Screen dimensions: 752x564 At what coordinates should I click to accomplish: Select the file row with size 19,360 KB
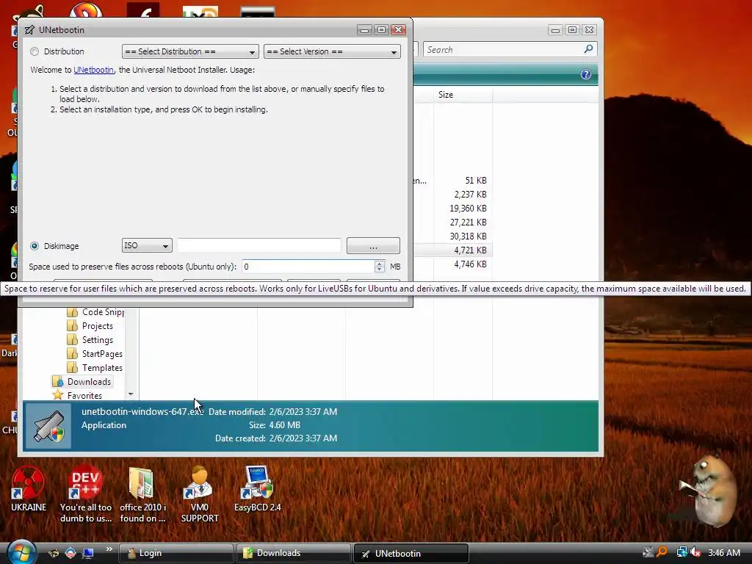(452, 208)
